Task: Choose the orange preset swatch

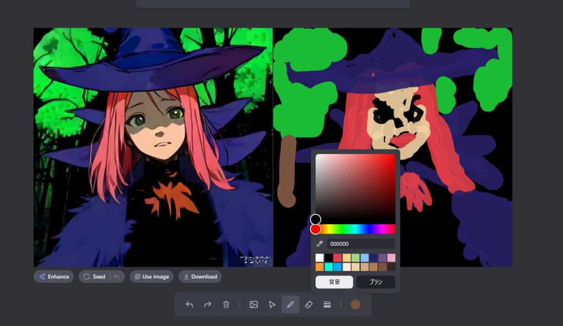Action: click(x=319, y=267)
